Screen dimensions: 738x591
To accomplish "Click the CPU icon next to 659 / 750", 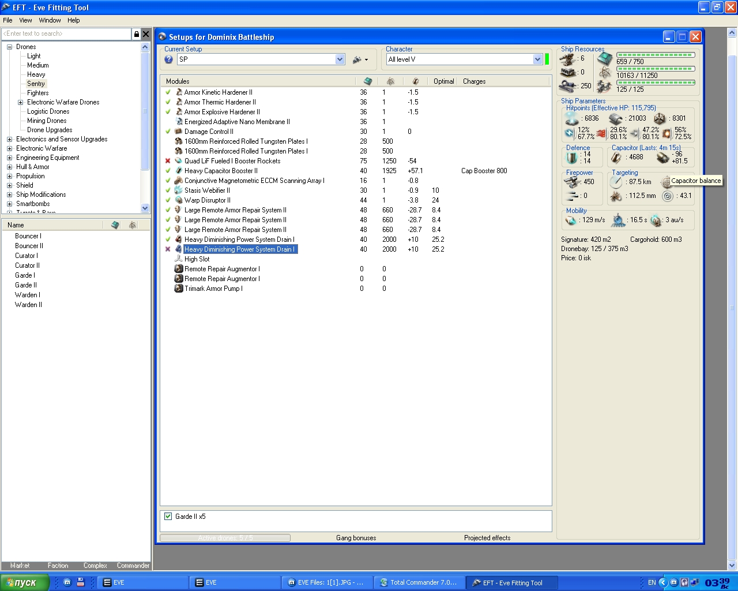I will click(x=605, y=59).
